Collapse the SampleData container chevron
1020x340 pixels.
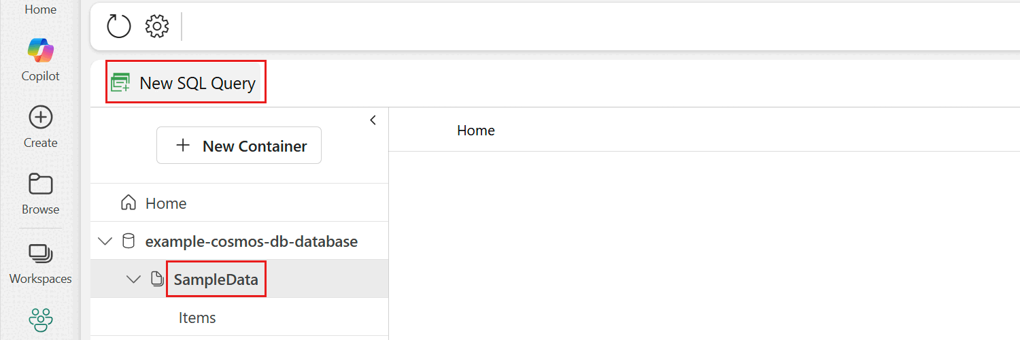coord(134,279)
